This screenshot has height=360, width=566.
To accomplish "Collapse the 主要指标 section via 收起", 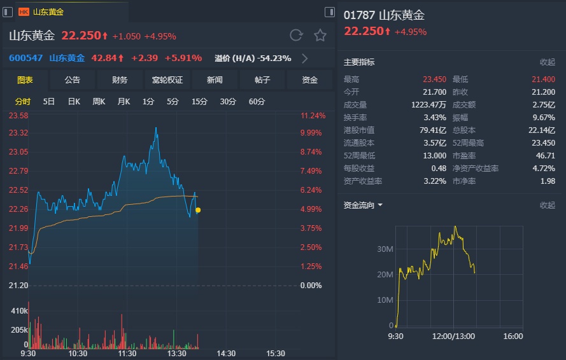I will (x=548, y=62).
